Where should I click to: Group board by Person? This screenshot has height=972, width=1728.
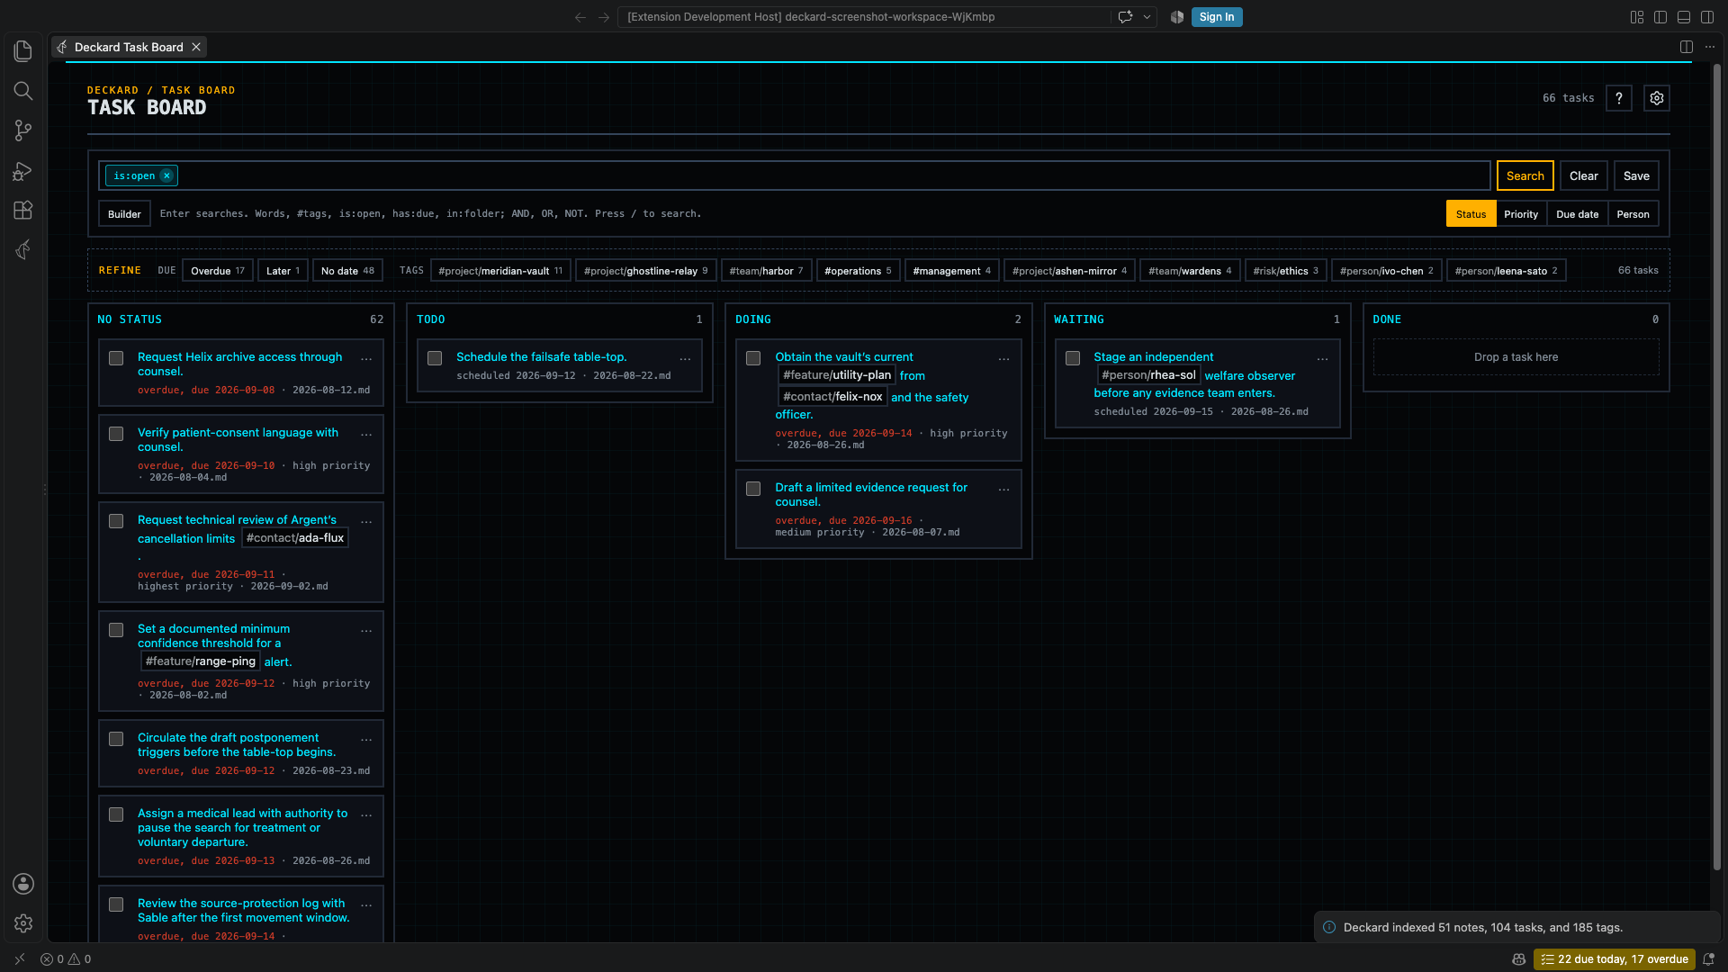pos(1633,214)
